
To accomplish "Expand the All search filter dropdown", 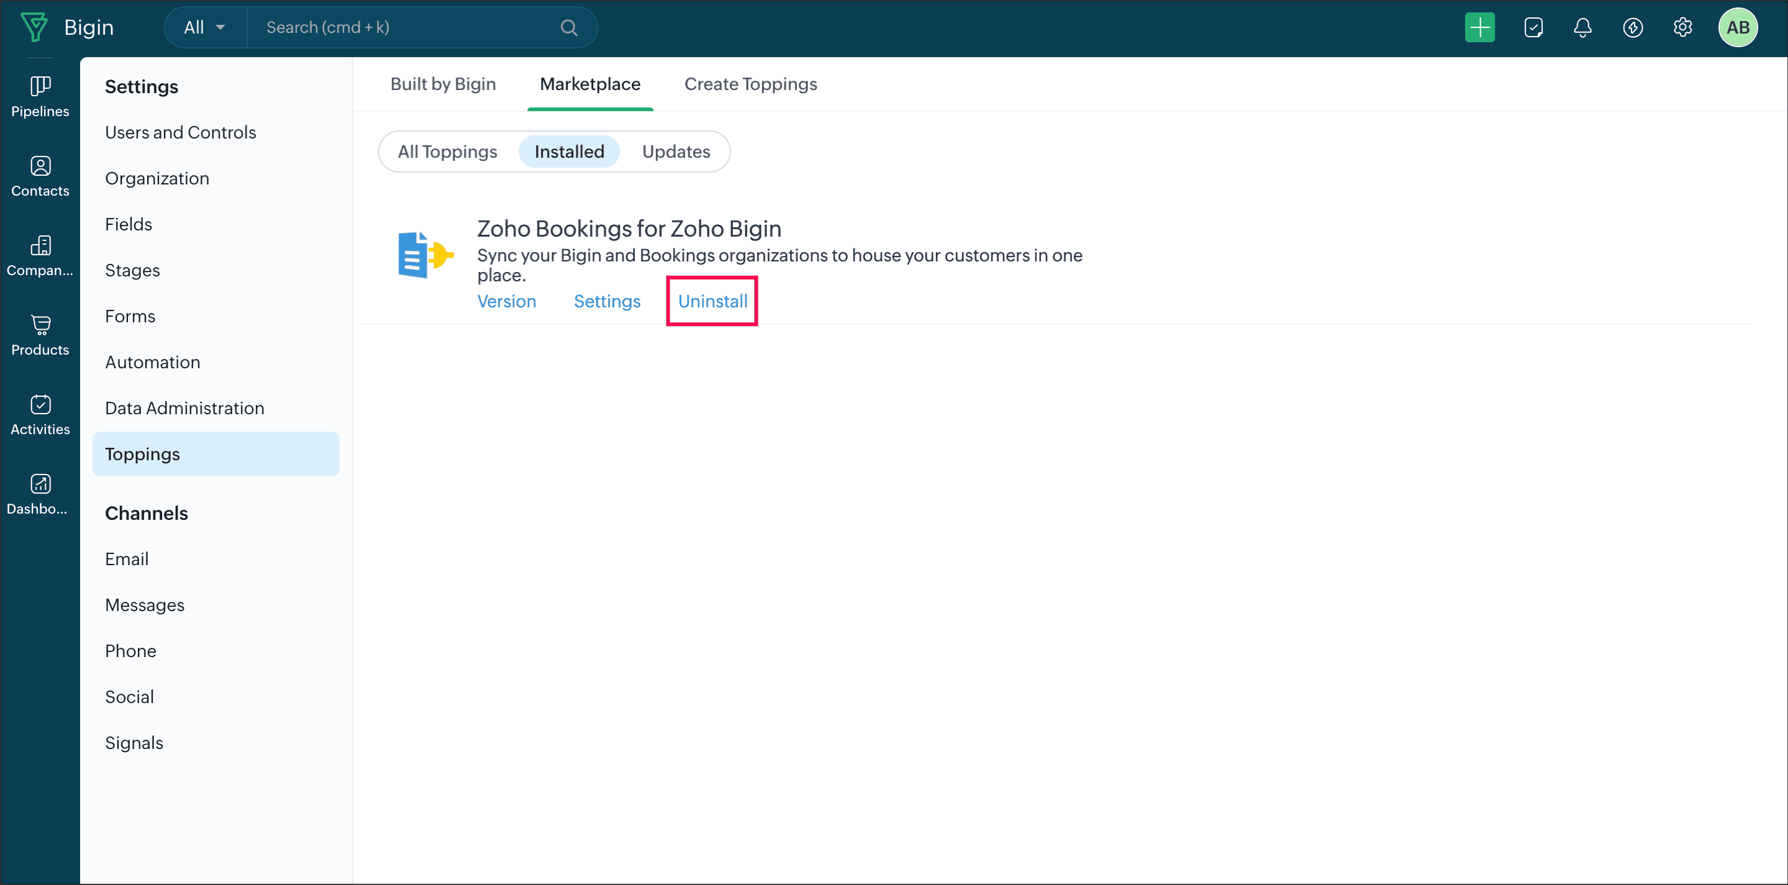I will tap(205, 28).
